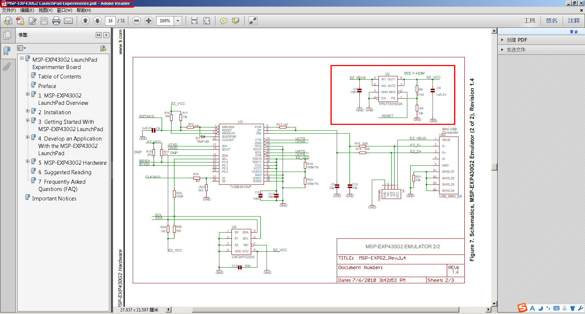
Task: Jump to '7 Frequently Asked Questions' bookmark
Action: point(62,185)
